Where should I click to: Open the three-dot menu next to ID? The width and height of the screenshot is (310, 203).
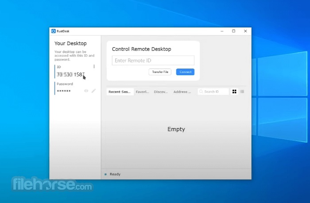94,67
